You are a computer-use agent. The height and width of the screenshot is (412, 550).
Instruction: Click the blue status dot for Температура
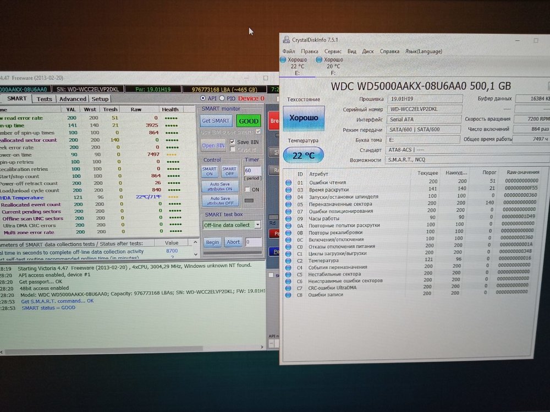pos(288,261)
